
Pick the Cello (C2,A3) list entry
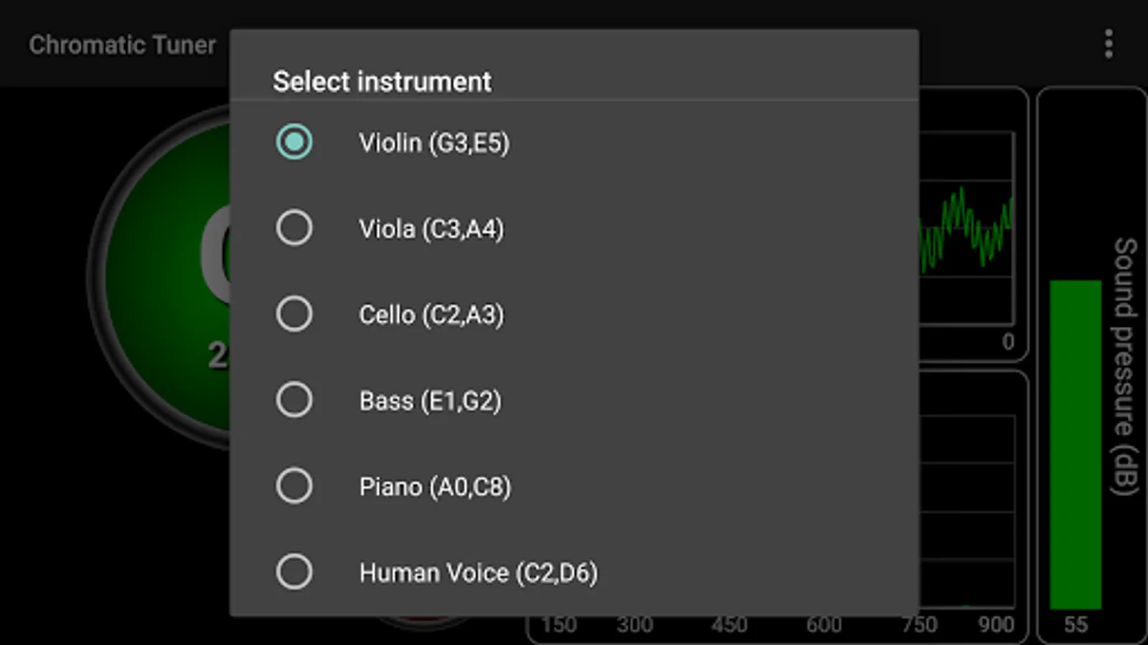[431, 315]
